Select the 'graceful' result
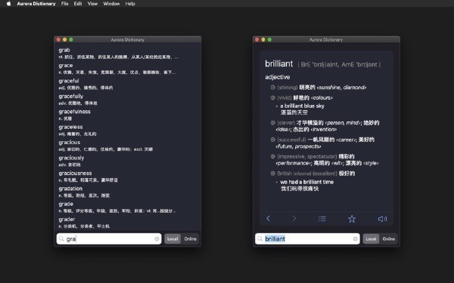This screenshot has height=283, width=454. pos(127,84)
